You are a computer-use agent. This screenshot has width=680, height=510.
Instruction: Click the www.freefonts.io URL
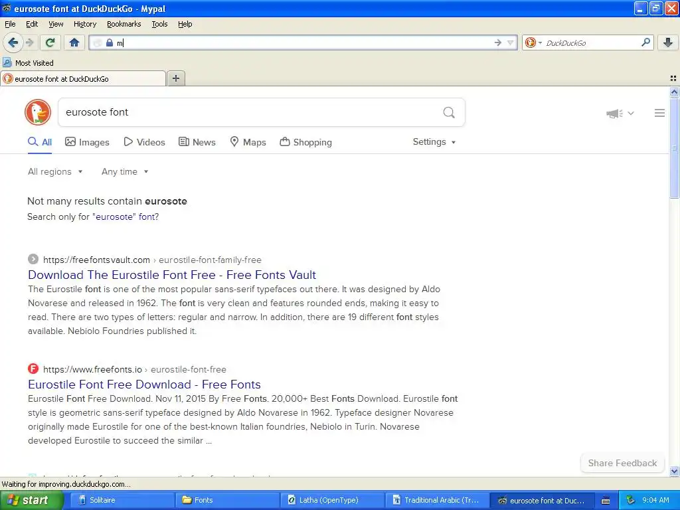click(92, 369)
